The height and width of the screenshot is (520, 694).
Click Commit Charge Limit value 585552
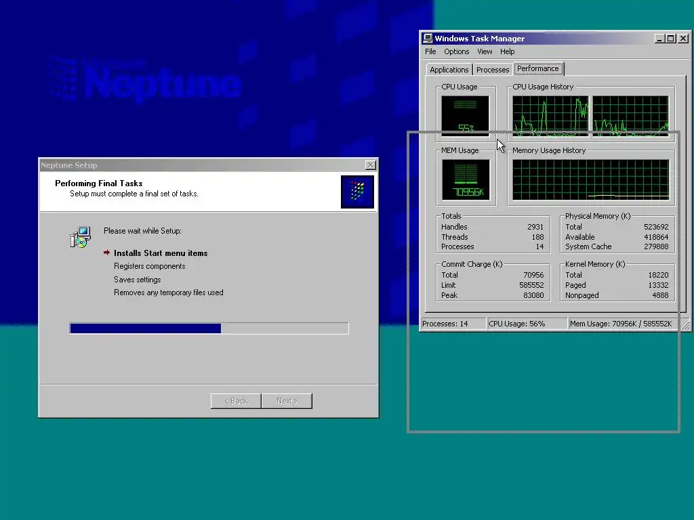coord(531,285)
